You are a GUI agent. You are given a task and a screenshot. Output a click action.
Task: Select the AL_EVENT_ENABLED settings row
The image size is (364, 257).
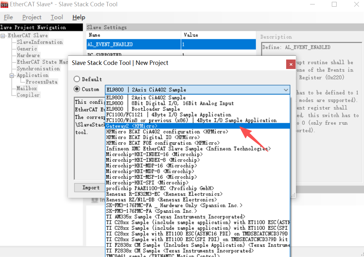click(171, 44)
